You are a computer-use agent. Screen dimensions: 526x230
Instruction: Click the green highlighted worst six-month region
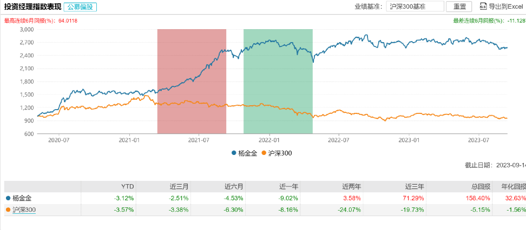coord(278,81)
